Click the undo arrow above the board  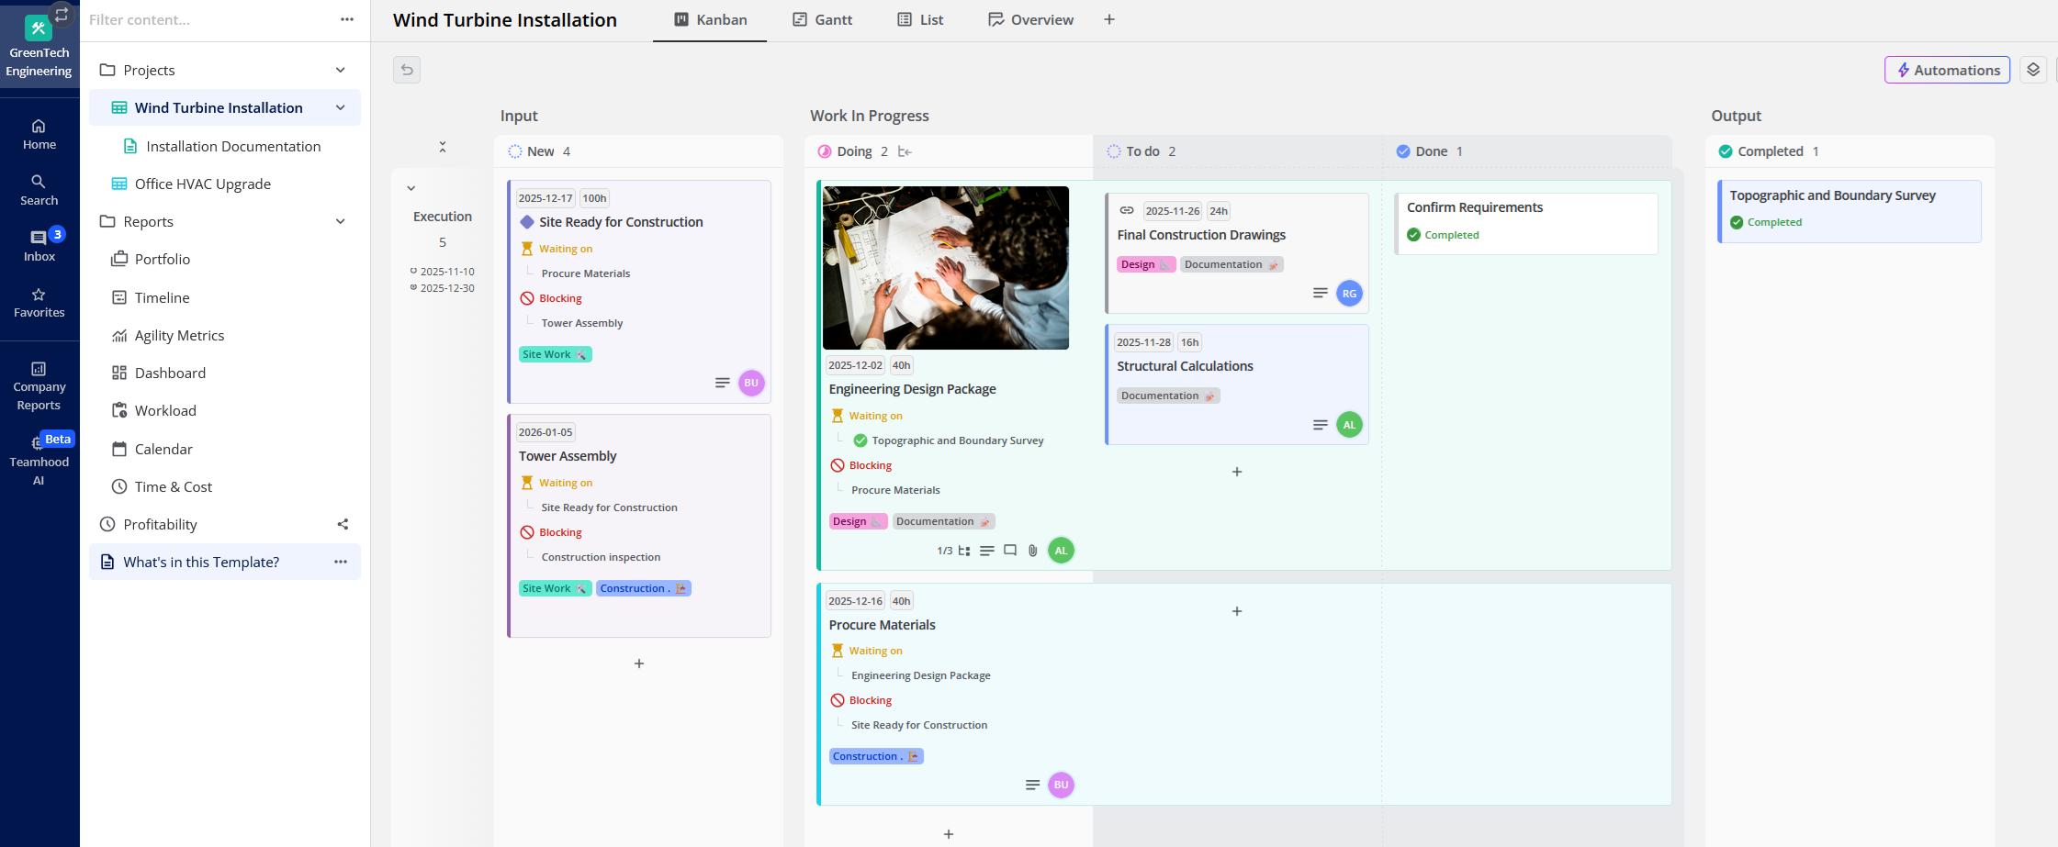[x=406, y=69]
